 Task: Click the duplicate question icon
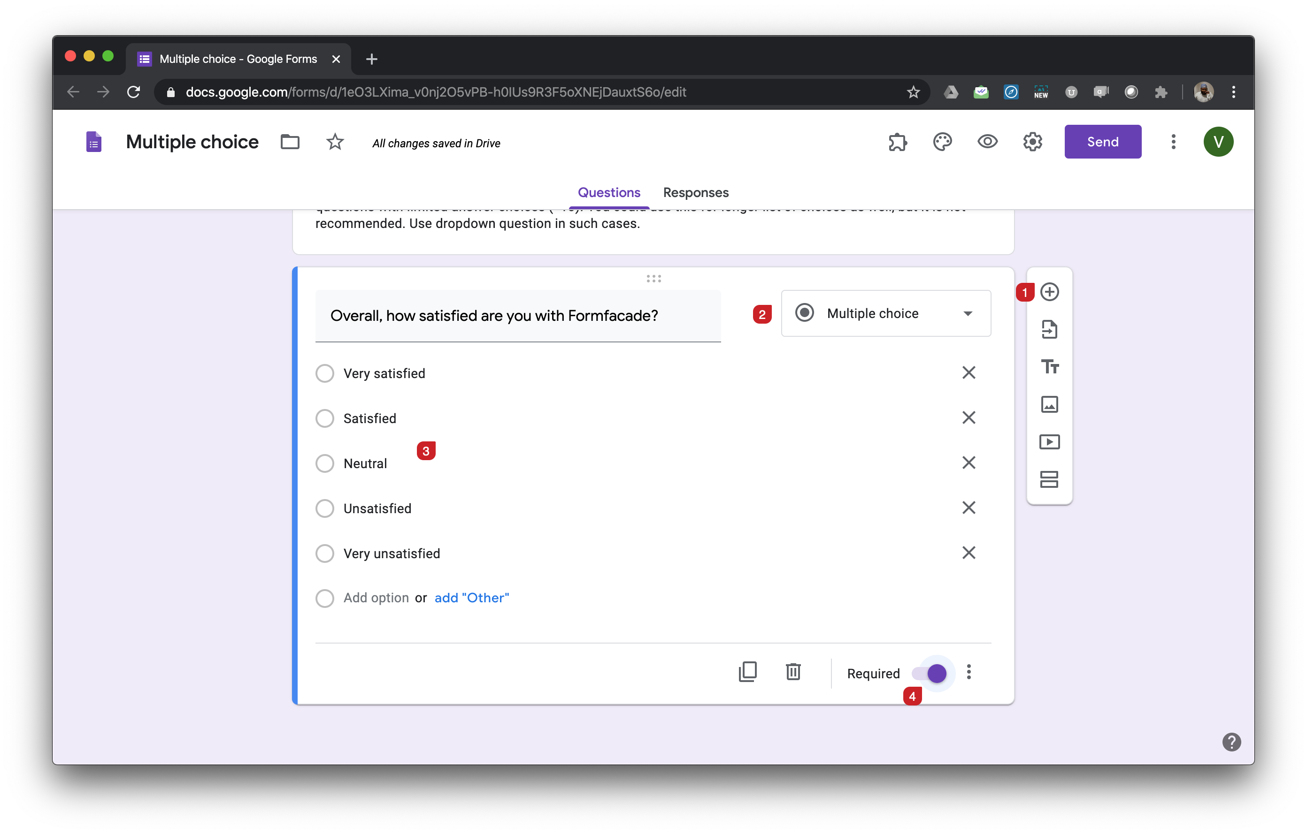click(x=748, y=673)
